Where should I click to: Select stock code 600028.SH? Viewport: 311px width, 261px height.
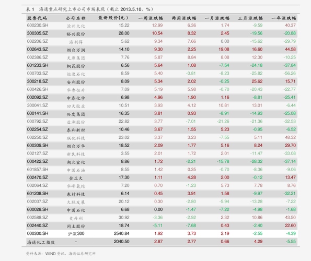pos(38,209)
